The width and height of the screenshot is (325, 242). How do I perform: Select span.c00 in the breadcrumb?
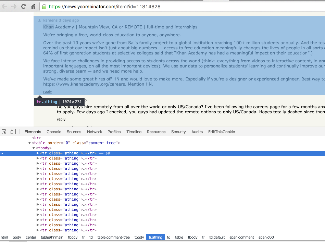pos(266,238)
